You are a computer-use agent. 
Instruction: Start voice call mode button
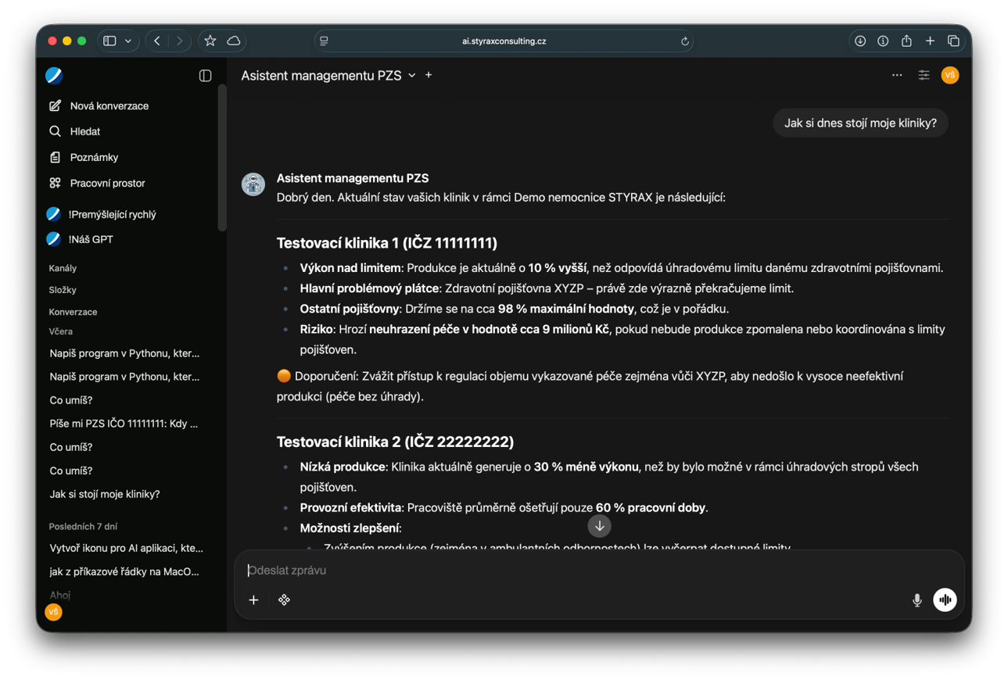[945, 600]
